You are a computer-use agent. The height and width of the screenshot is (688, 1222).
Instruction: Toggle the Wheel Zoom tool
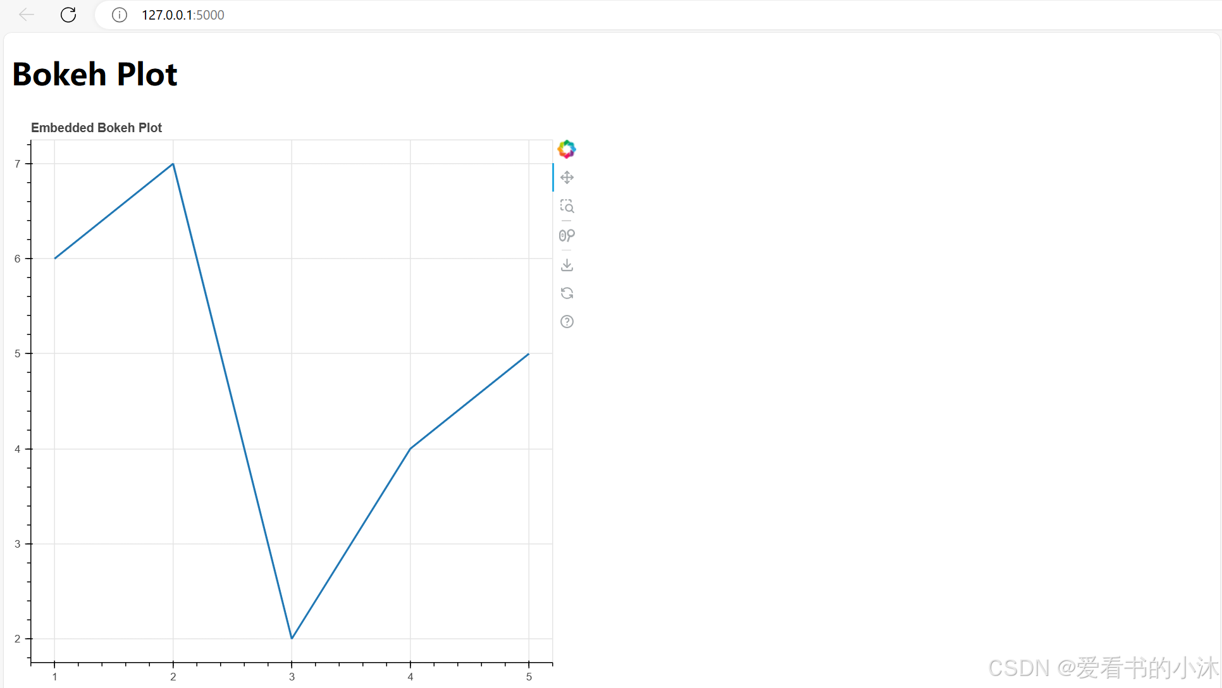point(567,235)
